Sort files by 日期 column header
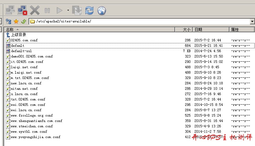 coord(210,29)
